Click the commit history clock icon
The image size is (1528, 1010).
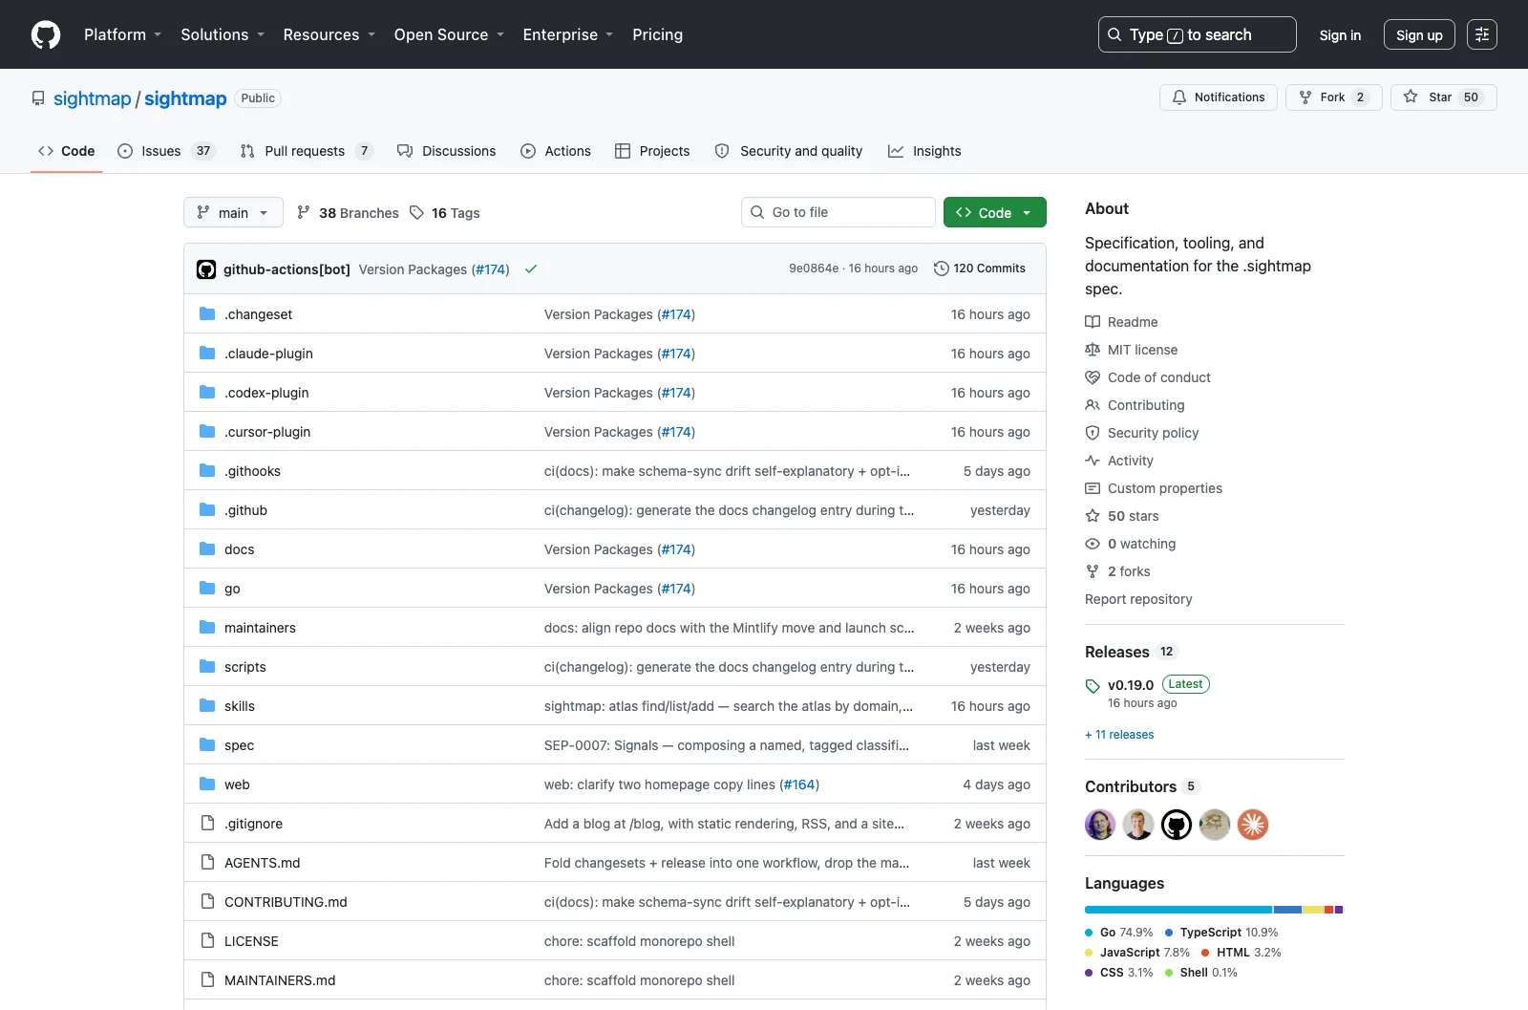point(941,269)
